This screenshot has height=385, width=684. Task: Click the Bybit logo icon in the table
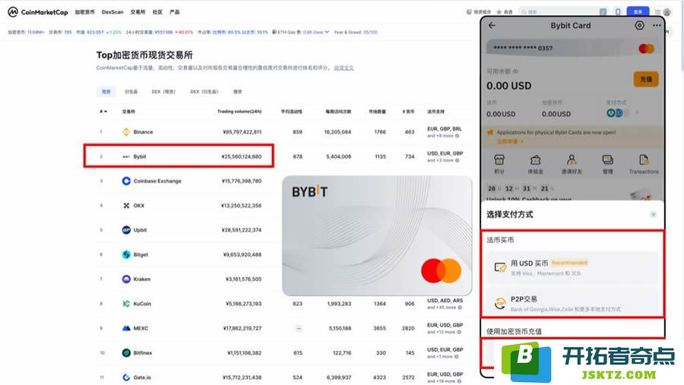(x=126, y=156)
